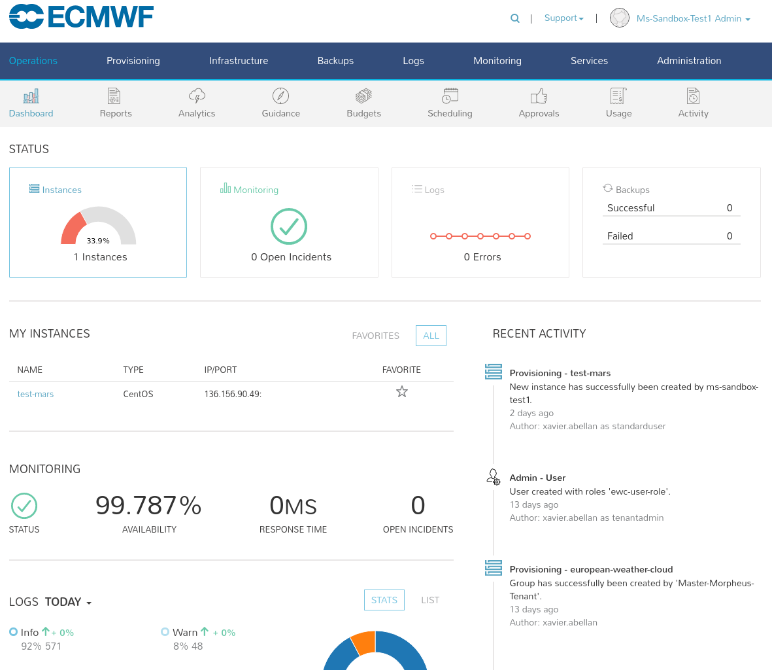This screenshot has width=772, height=670.
Task: Open the Scheduling calendar icon
Action: pyautogui.click(x=450, y=96)
